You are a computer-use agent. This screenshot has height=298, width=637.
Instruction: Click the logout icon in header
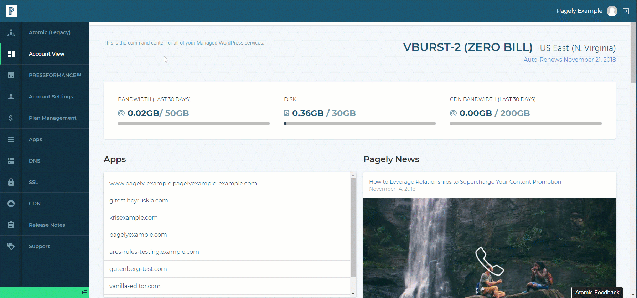pos(626,11)
